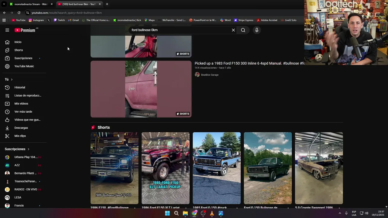Close the ford bullnose YouTube tab
388x218 pixels.
tap(100, 4)
